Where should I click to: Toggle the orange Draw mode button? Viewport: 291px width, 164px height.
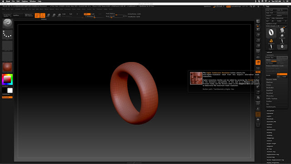coord(43,15)
